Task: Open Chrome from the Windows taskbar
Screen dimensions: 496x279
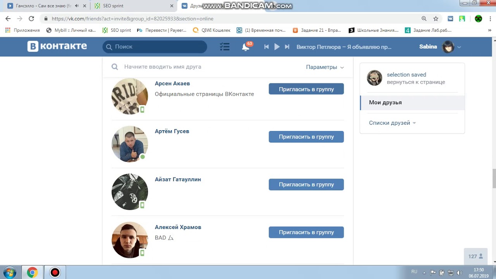Action: (32, 272)
